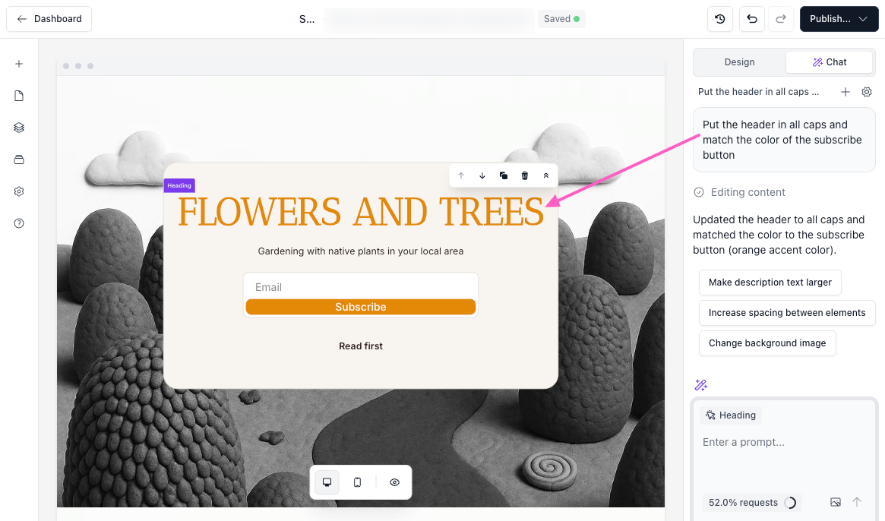Select the Chat tab
885x521 pixels.
coord(829,62)
